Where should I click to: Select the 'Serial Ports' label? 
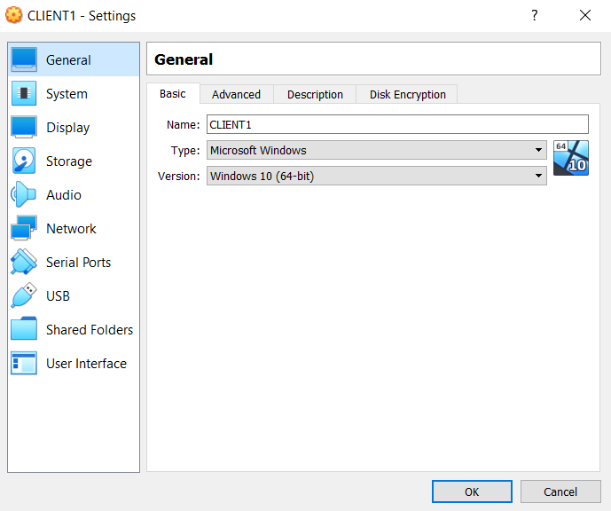click(x=78, y=263)
